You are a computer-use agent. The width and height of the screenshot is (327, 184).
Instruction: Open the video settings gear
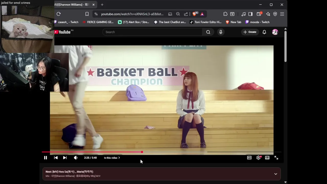pos(259,158)
